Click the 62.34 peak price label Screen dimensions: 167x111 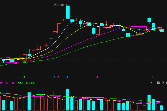(59, 5)
